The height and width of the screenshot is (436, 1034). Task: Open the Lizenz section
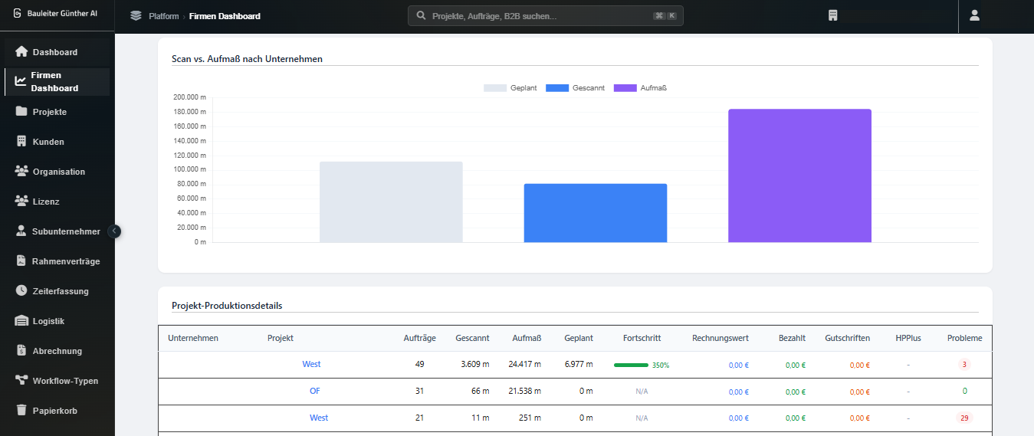(x=57, y=202)
